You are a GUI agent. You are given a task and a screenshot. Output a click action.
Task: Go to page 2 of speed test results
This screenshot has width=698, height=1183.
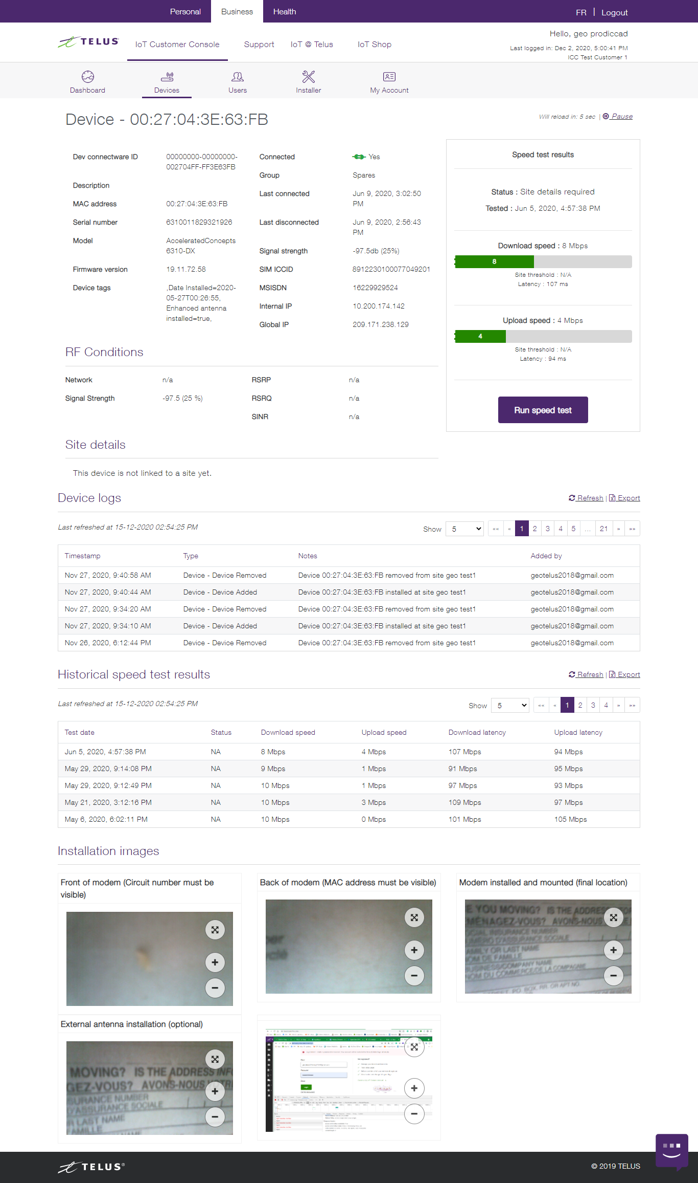[x=580, y=705]
